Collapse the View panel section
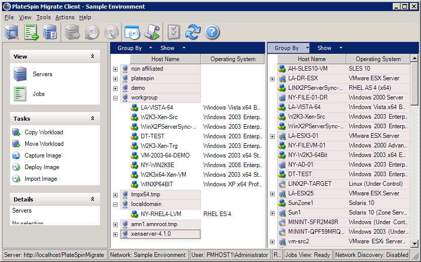The image size is (421, 262). [92, 57]
